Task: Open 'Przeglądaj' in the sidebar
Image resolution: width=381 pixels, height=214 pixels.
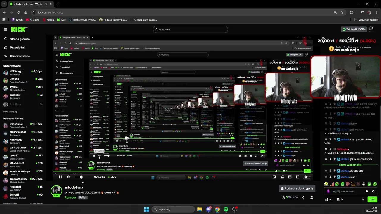Action: 14,48
